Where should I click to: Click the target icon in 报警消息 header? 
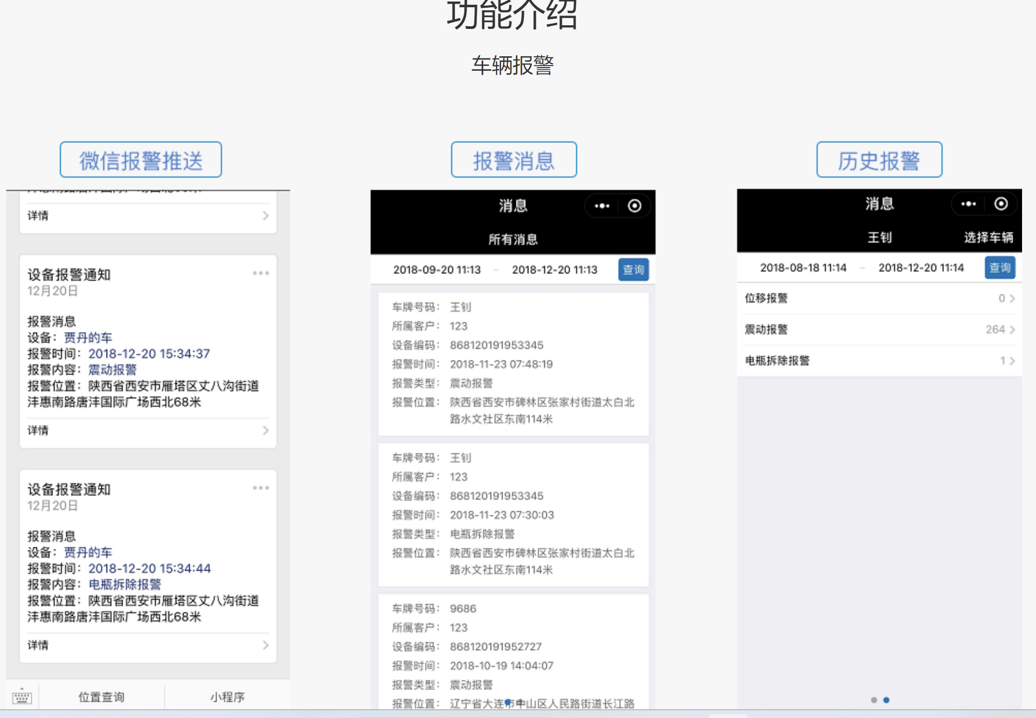click(x=634, y=206)
